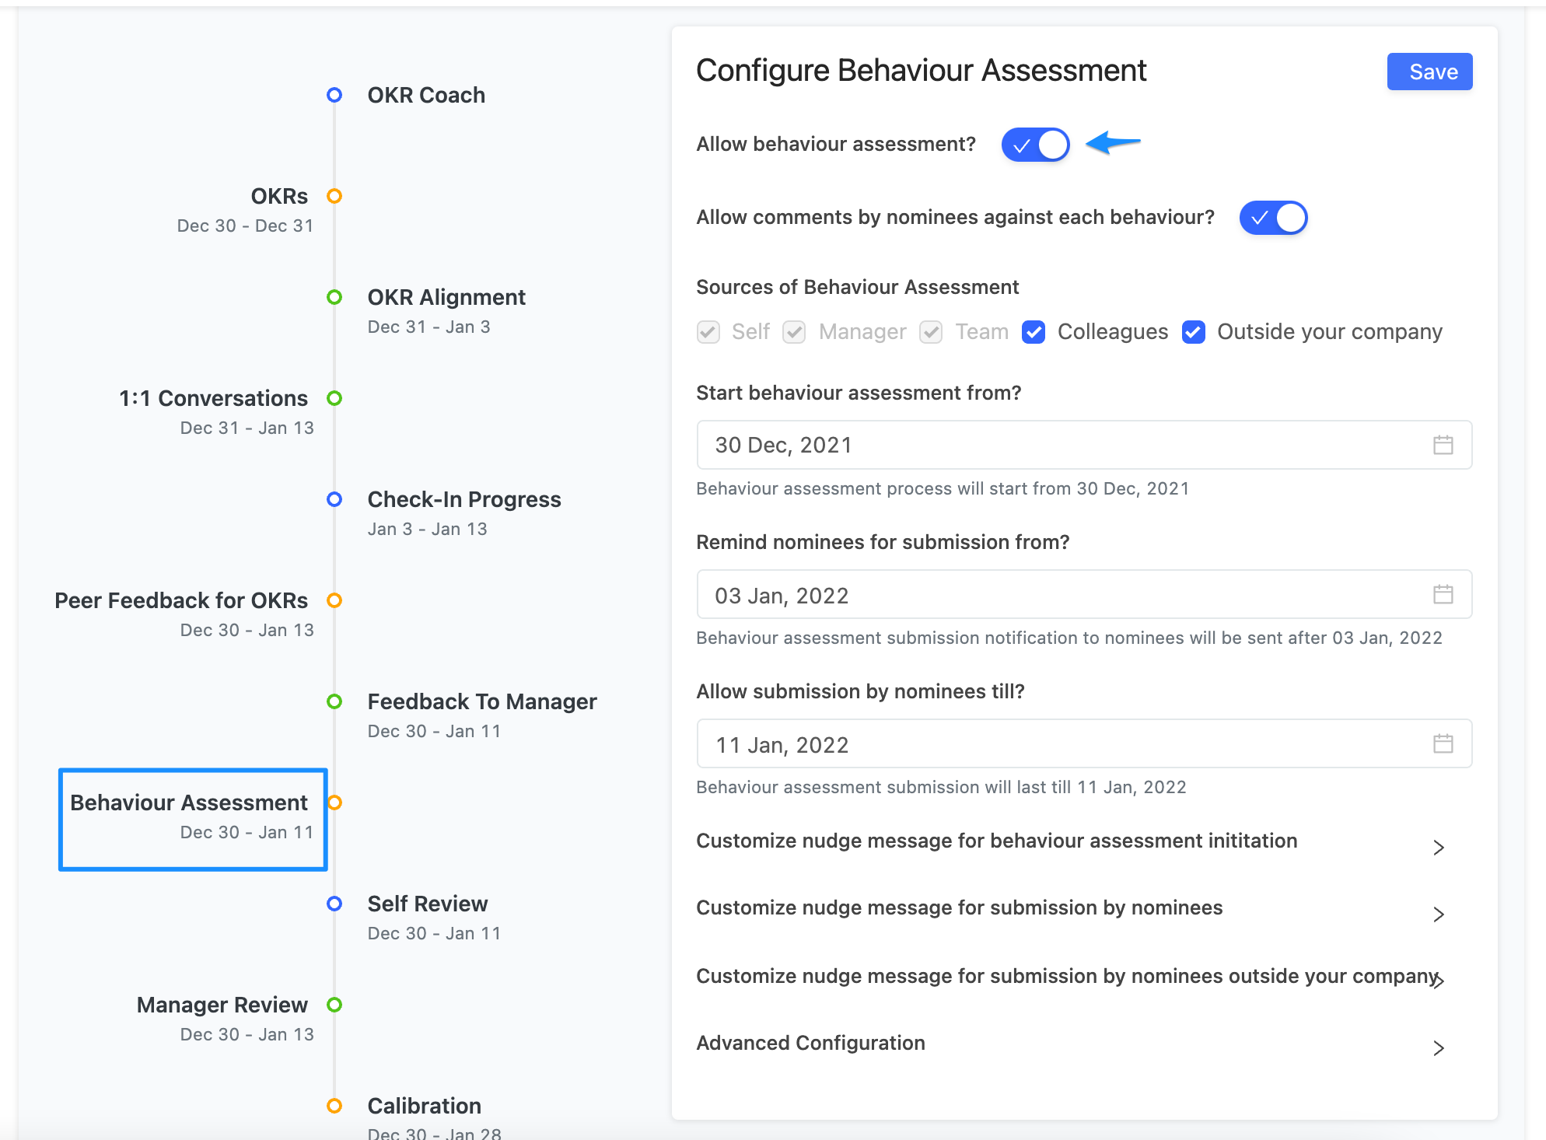Click the Feedback To Manager timeline dot
The height and width of the screenshot is (1140, 1546).
[x=334, y=701]
